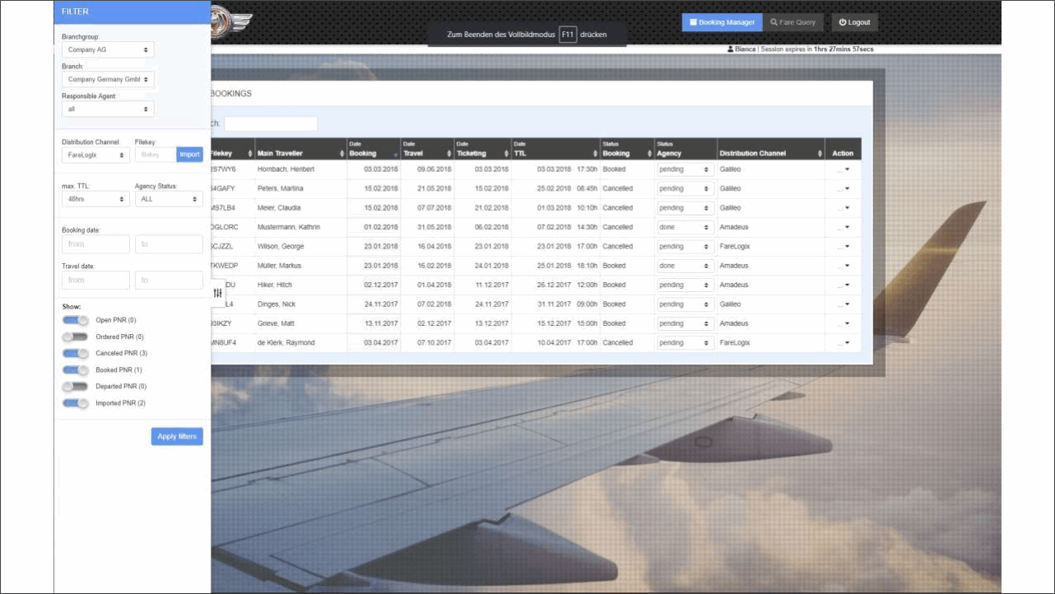Toggle the Canceled PNR slider switch

(76, 353)
